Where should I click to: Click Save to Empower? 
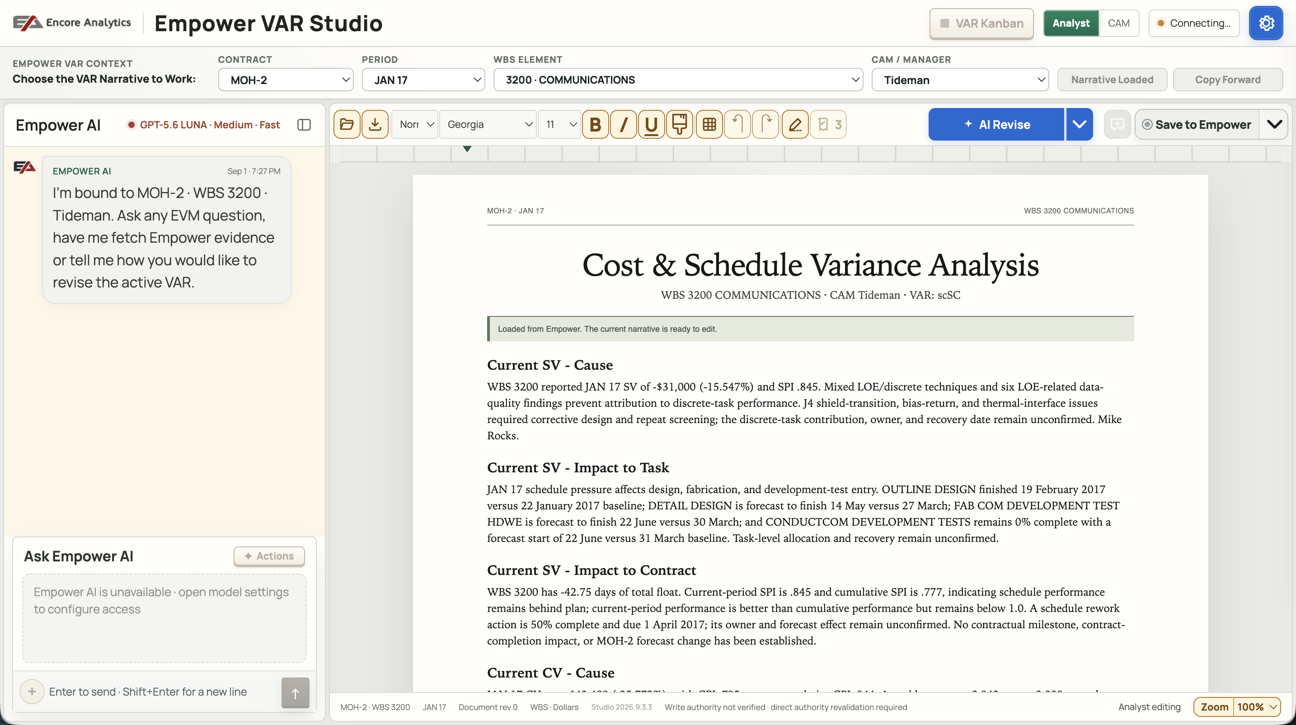point(1197,124)
